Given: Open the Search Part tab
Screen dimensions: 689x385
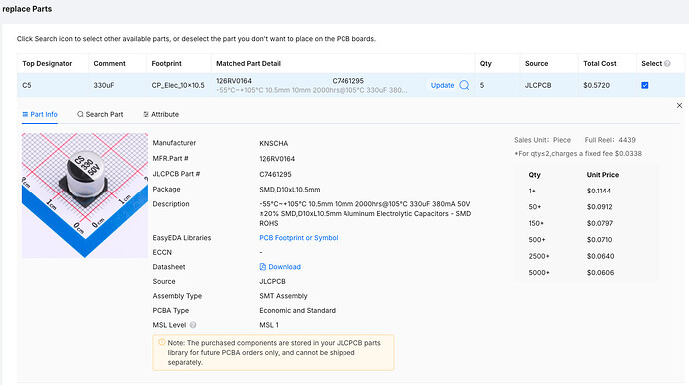Looking at the screenshot, I should click(x=100, y=114).
